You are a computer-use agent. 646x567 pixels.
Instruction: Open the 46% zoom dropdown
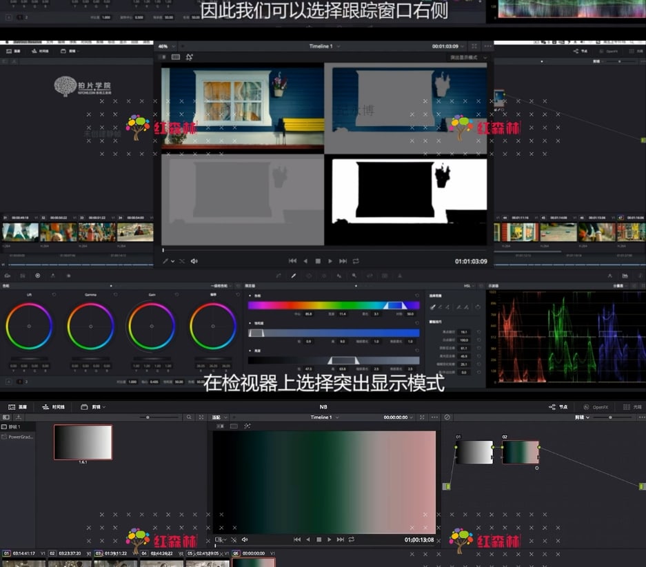pyautogui.click(x=167, y=46)
